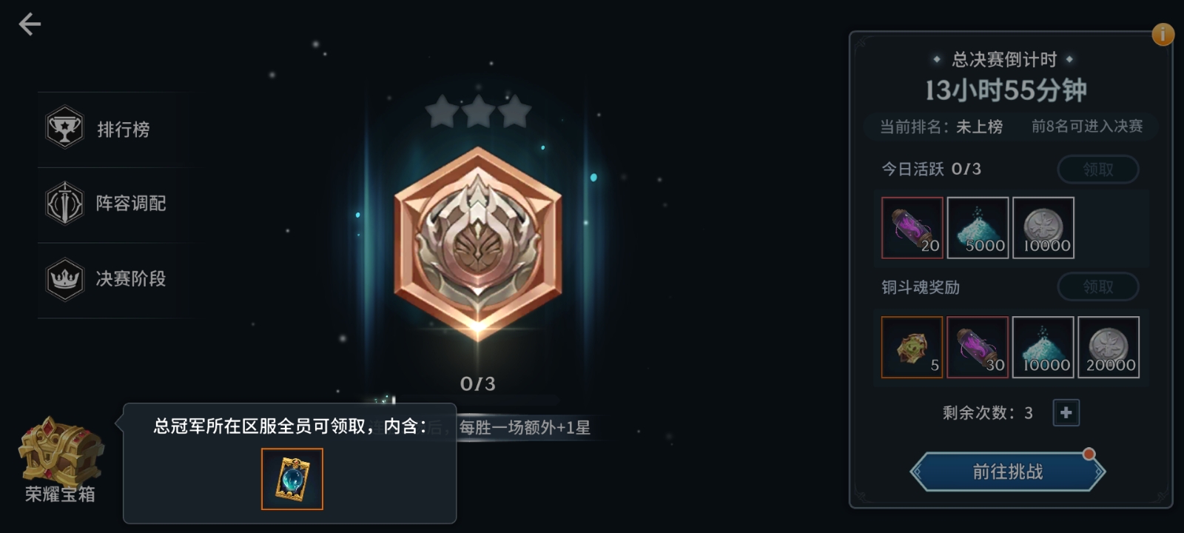Viewport: 1184px width, 533px height.
Task: Click the crown icon beside 决赛阶段
Action: 64,279
